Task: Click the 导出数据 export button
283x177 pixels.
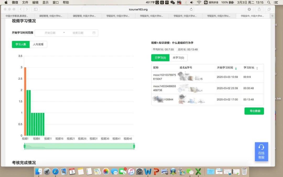Action: tap(254, 111)
